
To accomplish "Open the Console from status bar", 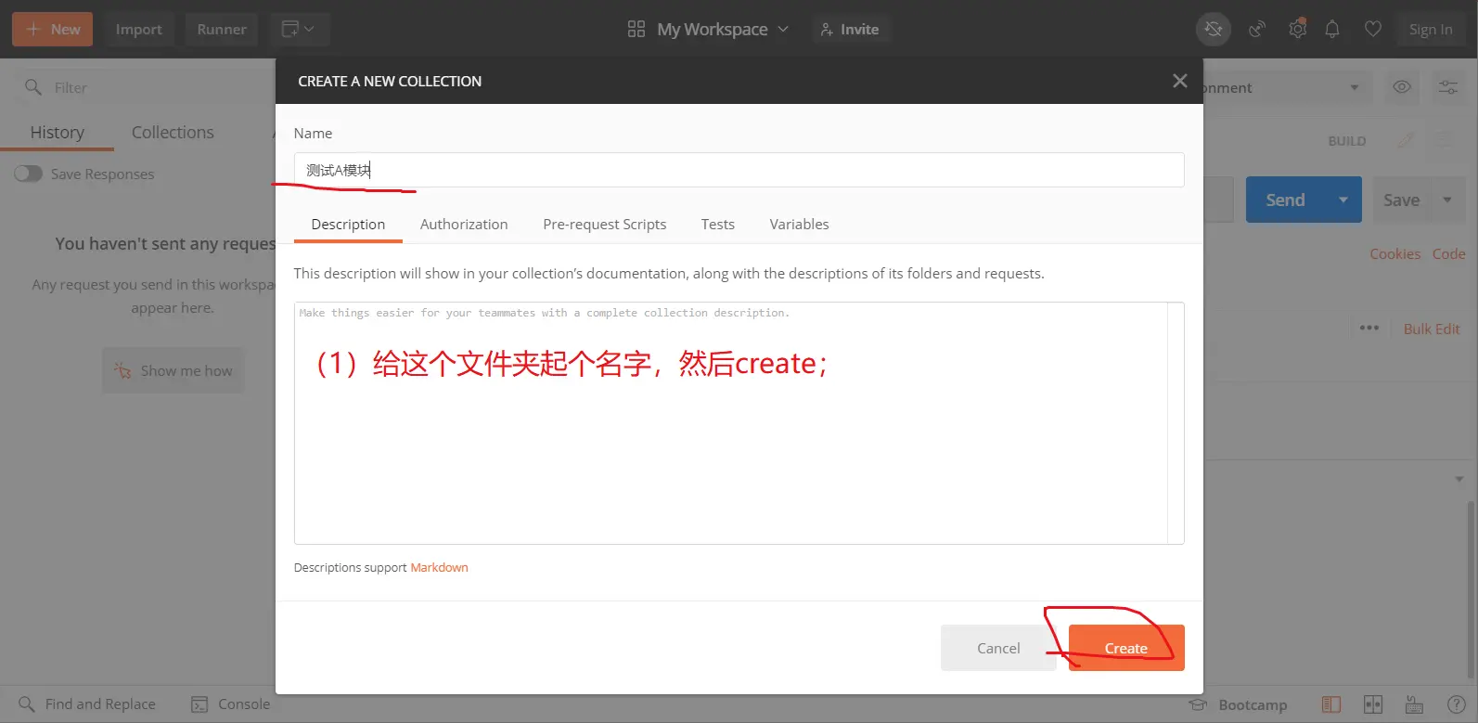I will coord(231,704).
